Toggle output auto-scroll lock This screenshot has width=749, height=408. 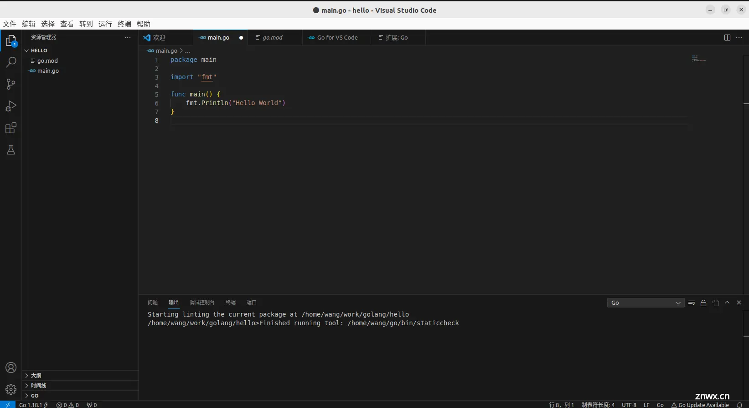pyautogui.click(x=703, y=303)
